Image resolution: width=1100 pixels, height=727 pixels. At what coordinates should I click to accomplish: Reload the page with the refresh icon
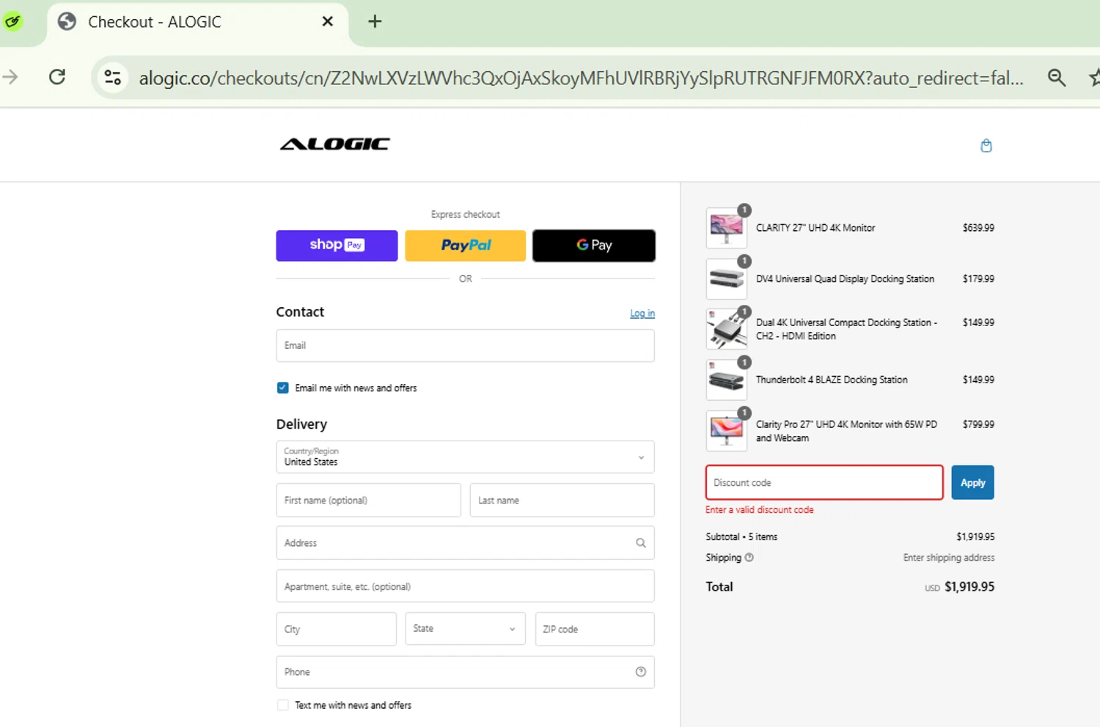(57, 77)
